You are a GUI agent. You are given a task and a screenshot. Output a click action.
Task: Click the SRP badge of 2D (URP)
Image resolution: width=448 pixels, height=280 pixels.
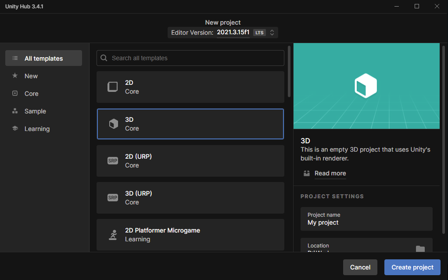pyautogui.click(x=113, y=160)
